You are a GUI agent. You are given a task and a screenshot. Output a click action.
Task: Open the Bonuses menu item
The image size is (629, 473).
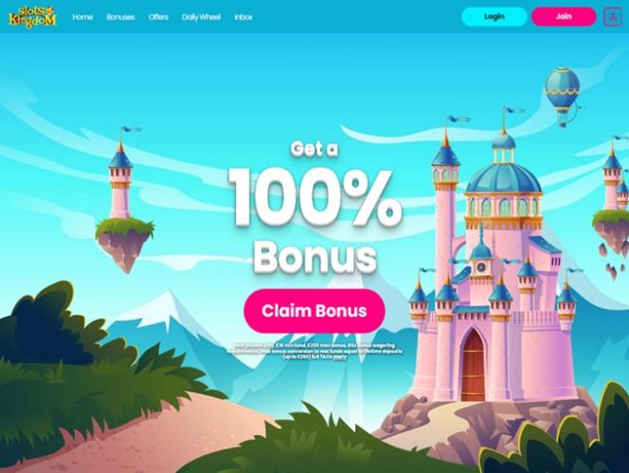point(120,17)
